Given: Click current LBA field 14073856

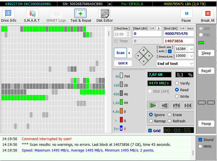Looking at the screenshot, I should (x=179, y=41).
